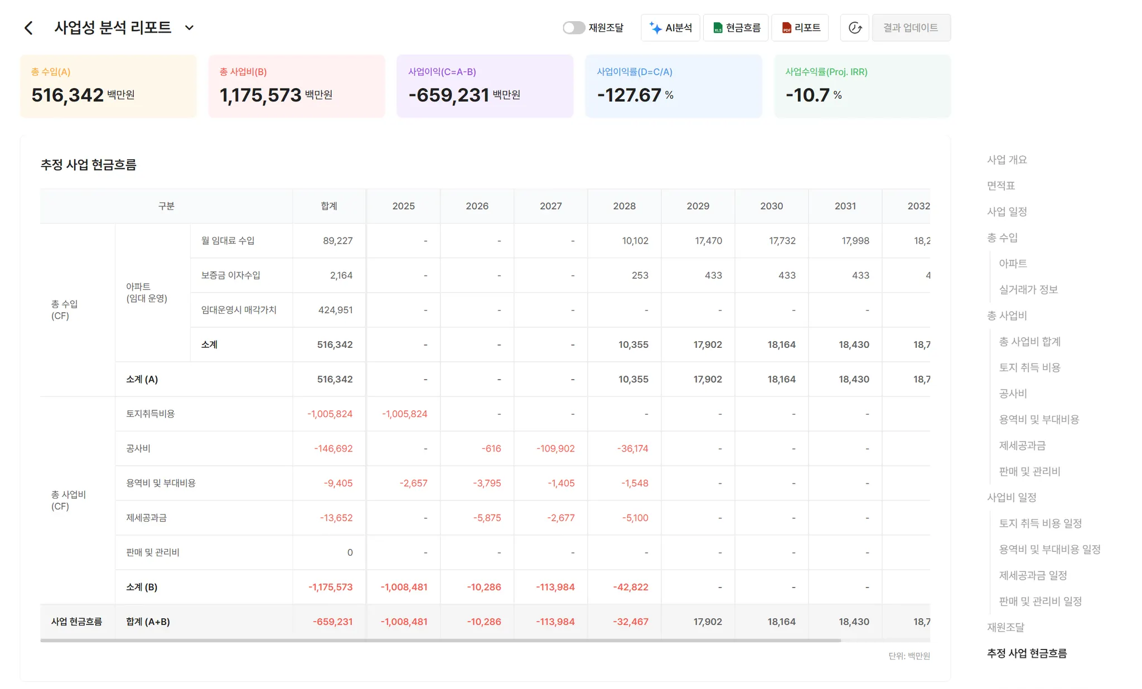Click the table horizontal scrollbar
The height and width of the screenshot is (689, 1142).
440,641
